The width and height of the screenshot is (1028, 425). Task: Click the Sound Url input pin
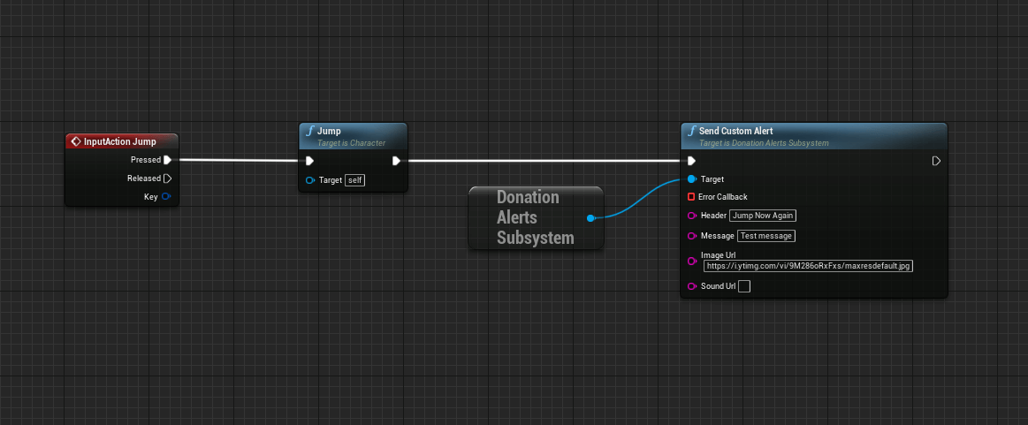click(x=692, y=286)
